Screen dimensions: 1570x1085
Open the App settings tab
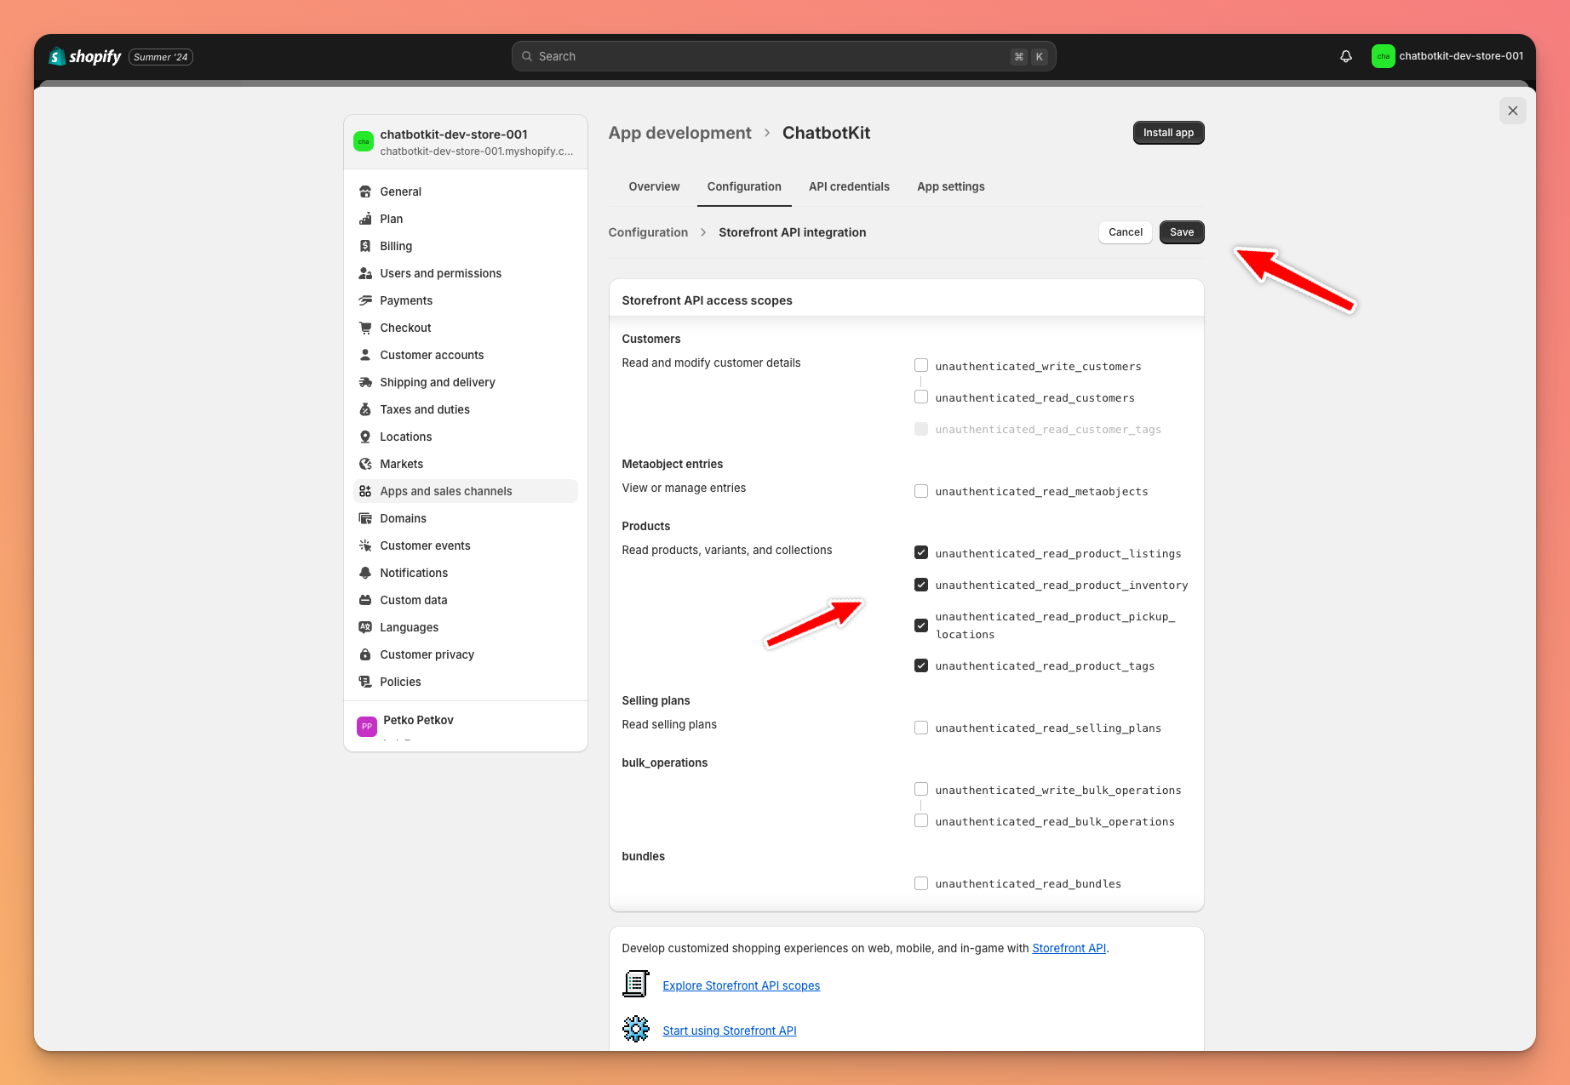point(951,186)
